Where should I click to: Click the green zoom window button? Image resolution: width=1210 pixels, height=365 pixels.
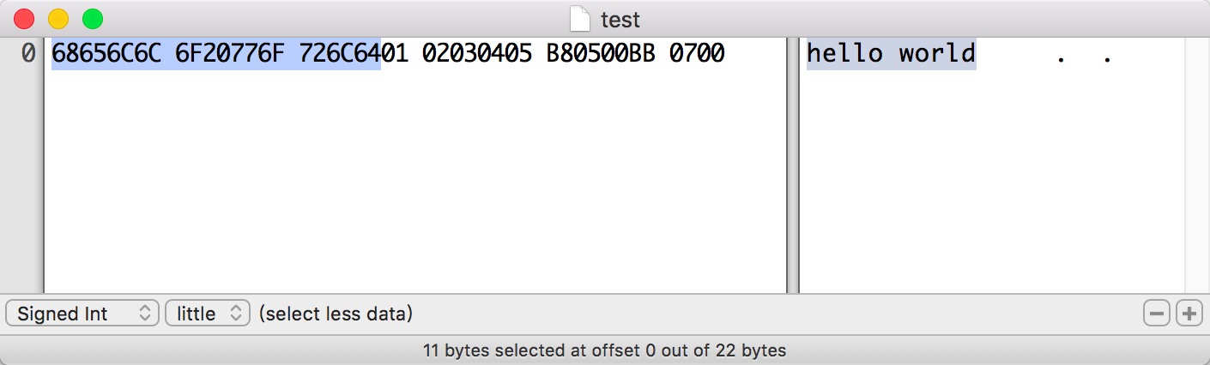92,18
